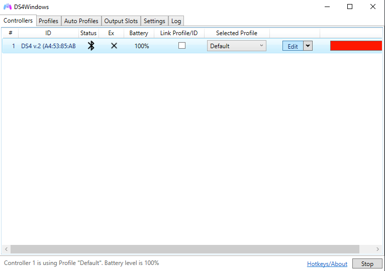Click the scroll right arrow
Viewport: 385px width, 271px height.
click(377, 249)
